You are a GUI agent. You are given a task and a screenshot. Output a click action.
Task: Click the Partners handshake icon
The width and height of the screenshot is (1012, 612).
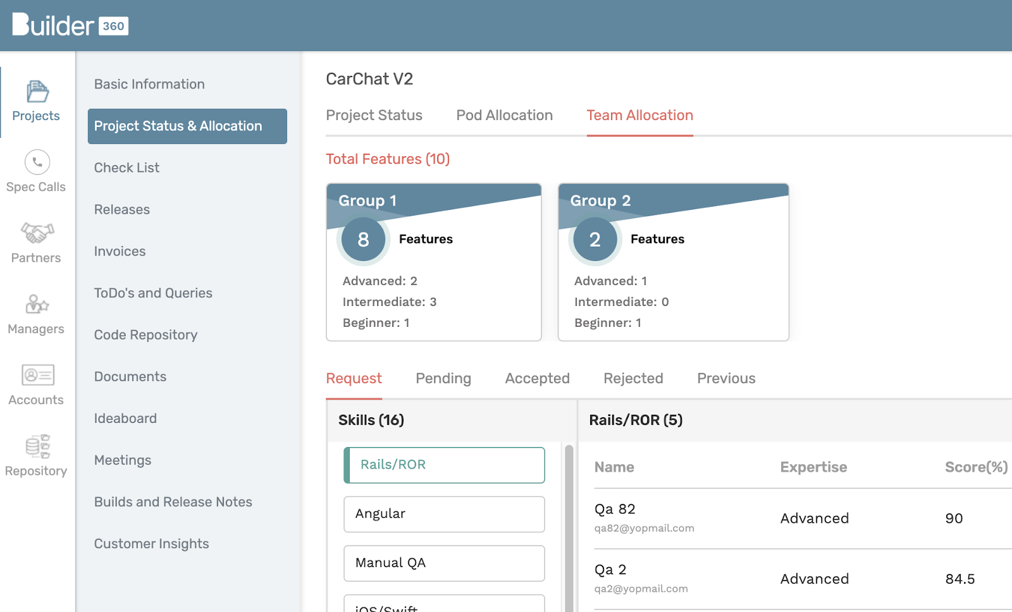37,233
